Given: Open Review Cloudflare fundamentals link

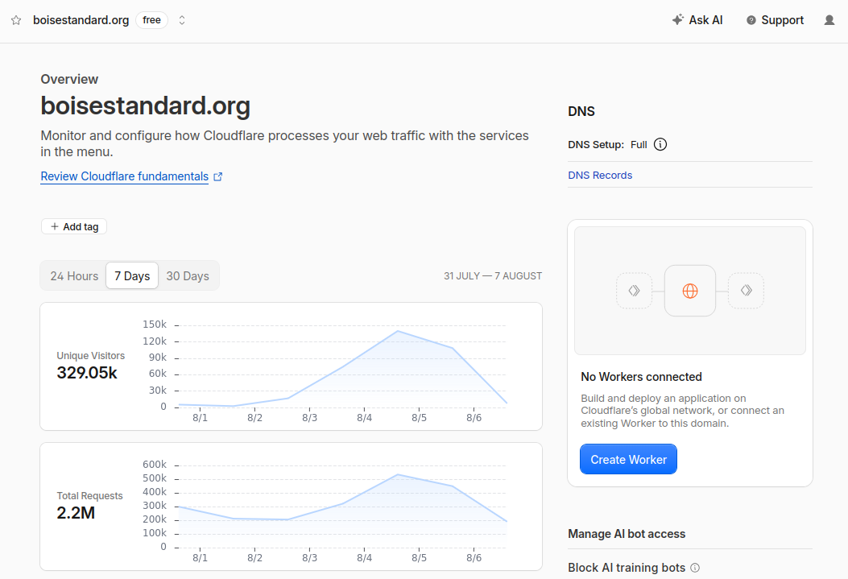Looking at the screenshot, I should click(x=124, y=176).
